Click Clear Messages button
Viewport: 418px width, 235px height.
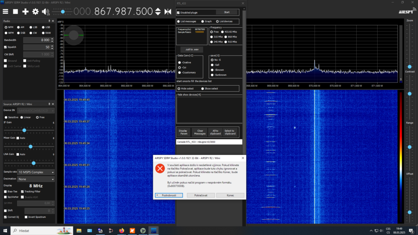coord(200,132)
